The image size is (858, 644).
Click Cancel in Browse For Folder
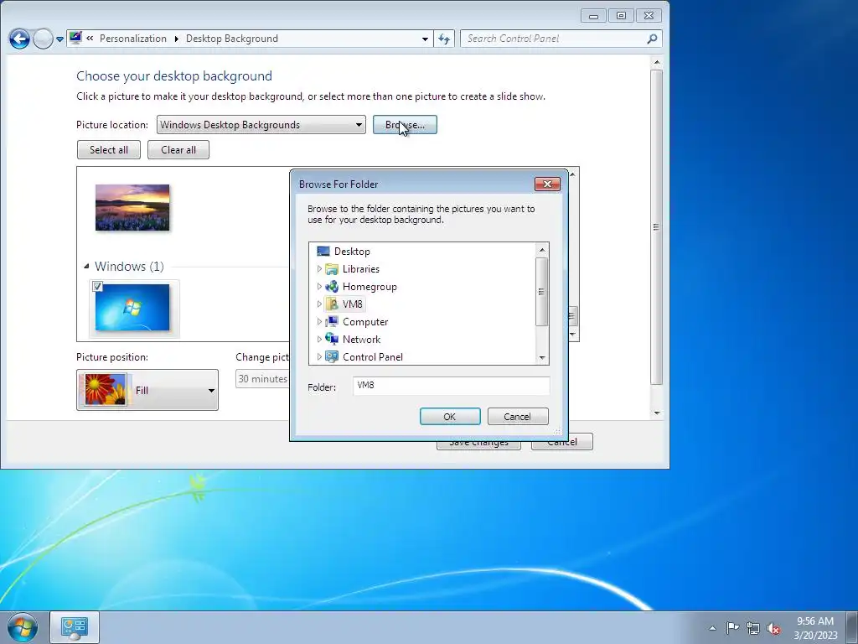[x=517, y=416]
